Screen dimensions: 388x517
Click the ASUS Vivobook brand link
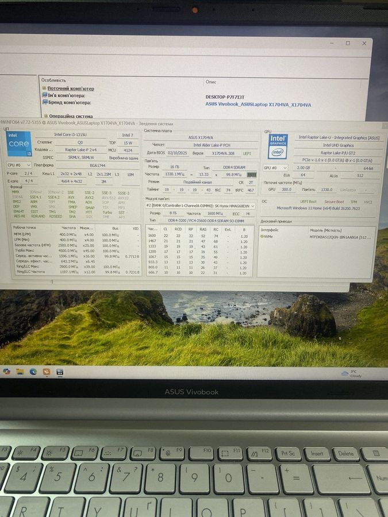click(258, 105)
